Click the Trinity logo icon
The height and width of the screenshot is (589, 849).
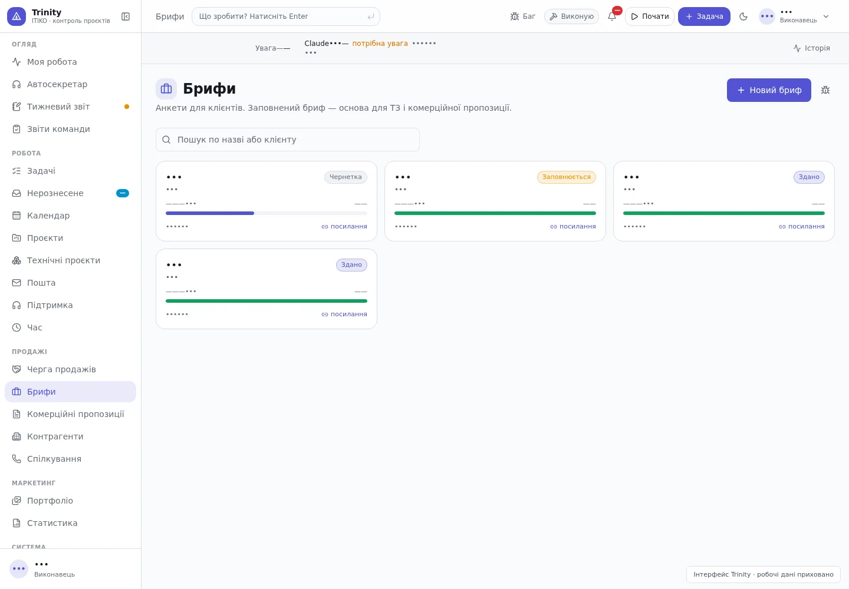[x=17, y=16]
